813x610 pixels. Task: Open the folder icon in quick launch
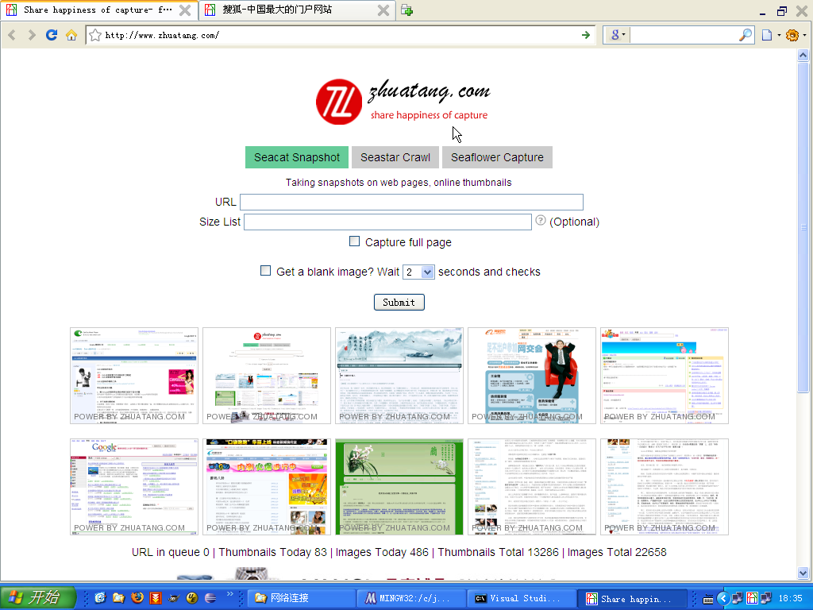coord(119,597)
